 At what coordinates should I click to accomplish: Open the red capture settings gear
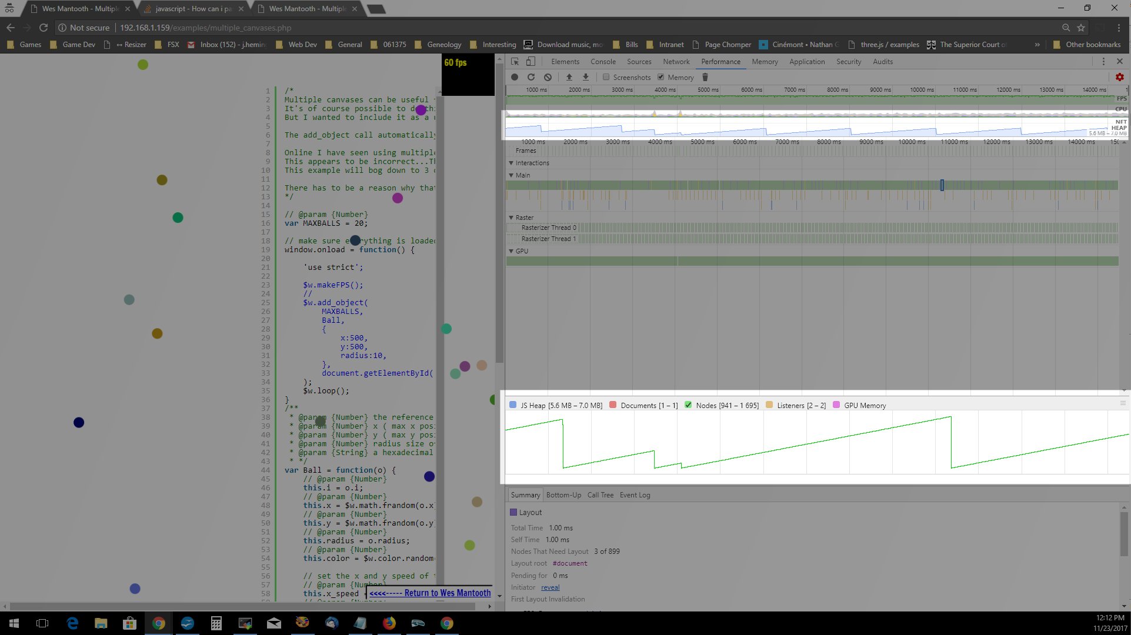pyautogui.click(x=1119, y=77)
